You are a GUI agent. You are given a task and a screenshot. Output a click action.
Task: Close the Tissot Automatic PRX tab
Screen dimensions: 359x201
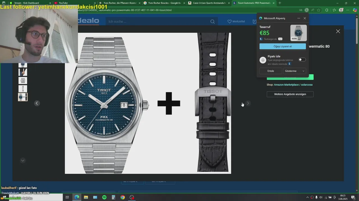point(273,3)
